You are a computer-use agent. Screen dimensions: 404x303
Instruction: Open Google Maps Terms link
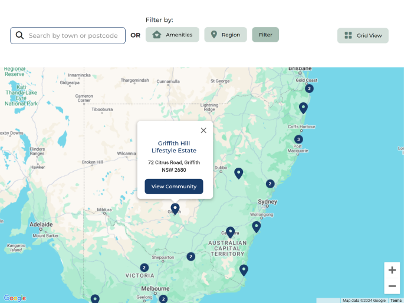point(396,301)
